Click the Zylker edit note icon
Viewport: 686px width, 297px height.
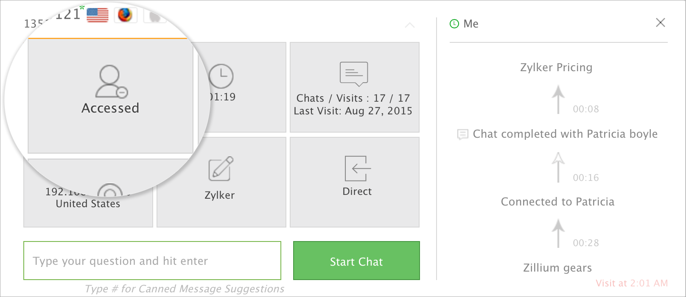[x=221, y=169]
